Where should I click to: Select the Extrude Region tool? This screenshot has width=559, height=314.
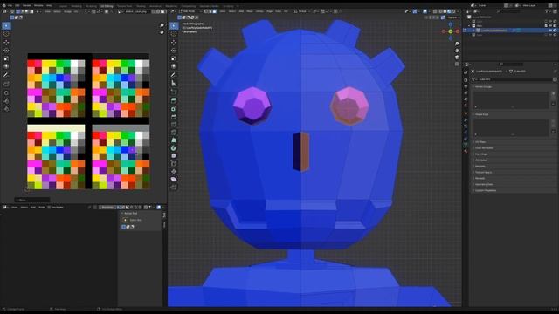coord(174,101)
